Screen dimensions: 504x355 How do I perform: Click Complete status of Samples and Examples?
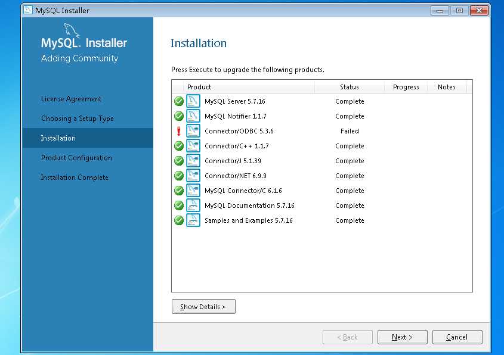tap(350, 220)
